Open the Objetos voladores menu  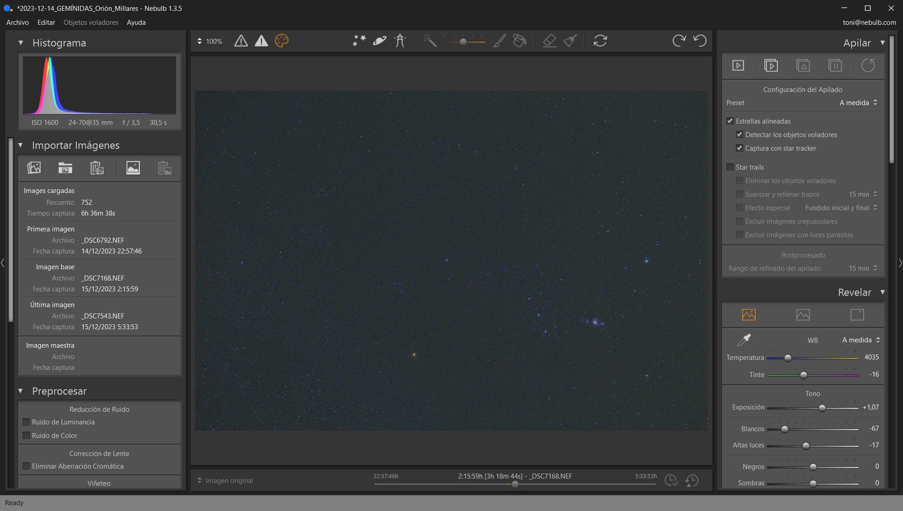click(91, 23)
